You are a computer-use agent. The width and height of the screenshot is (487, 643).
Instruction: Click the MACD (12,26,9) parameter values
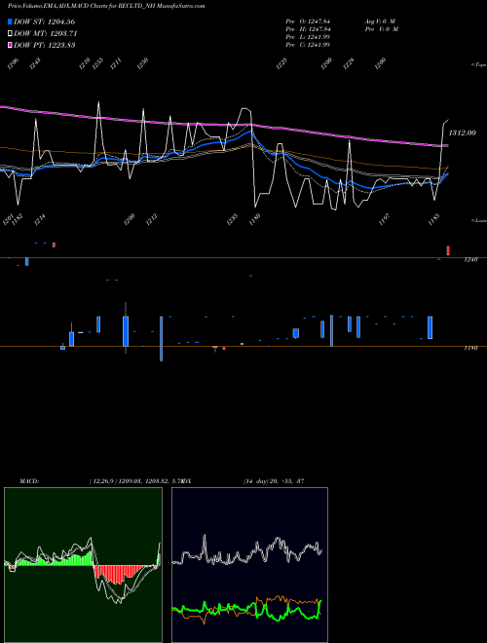point(137,481)
